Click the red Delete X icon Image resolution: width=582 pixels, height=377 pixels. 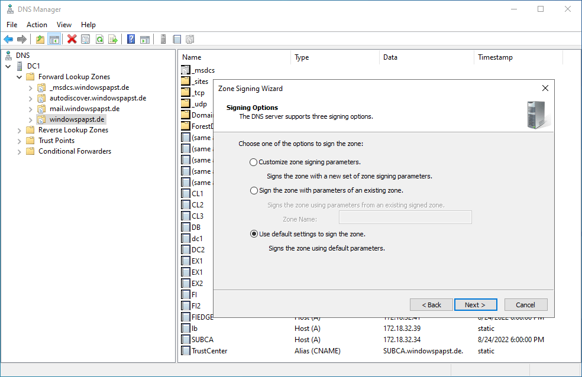pos(72,40)
